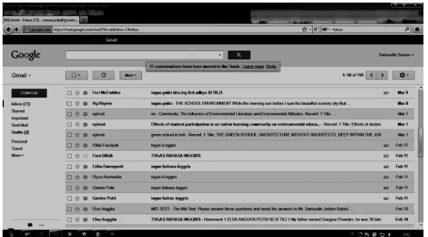This screenshot has height=237, width=428.
Task: Open the settings gear menu
Action: [403, 75]
